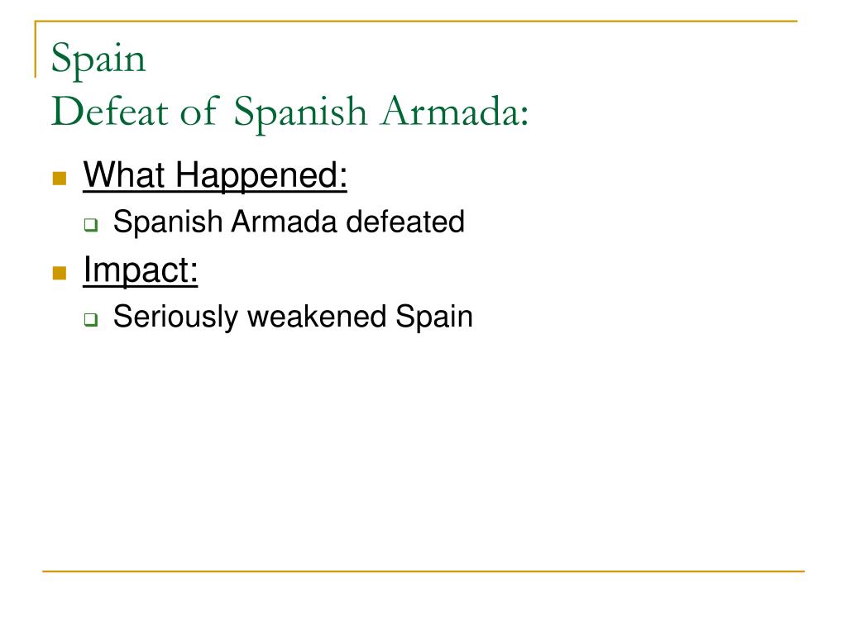Click the word 'Defeat' in the green title
The width and height of the screenshot is (847, 635).
pyautogui.click(x=110, y=112)
